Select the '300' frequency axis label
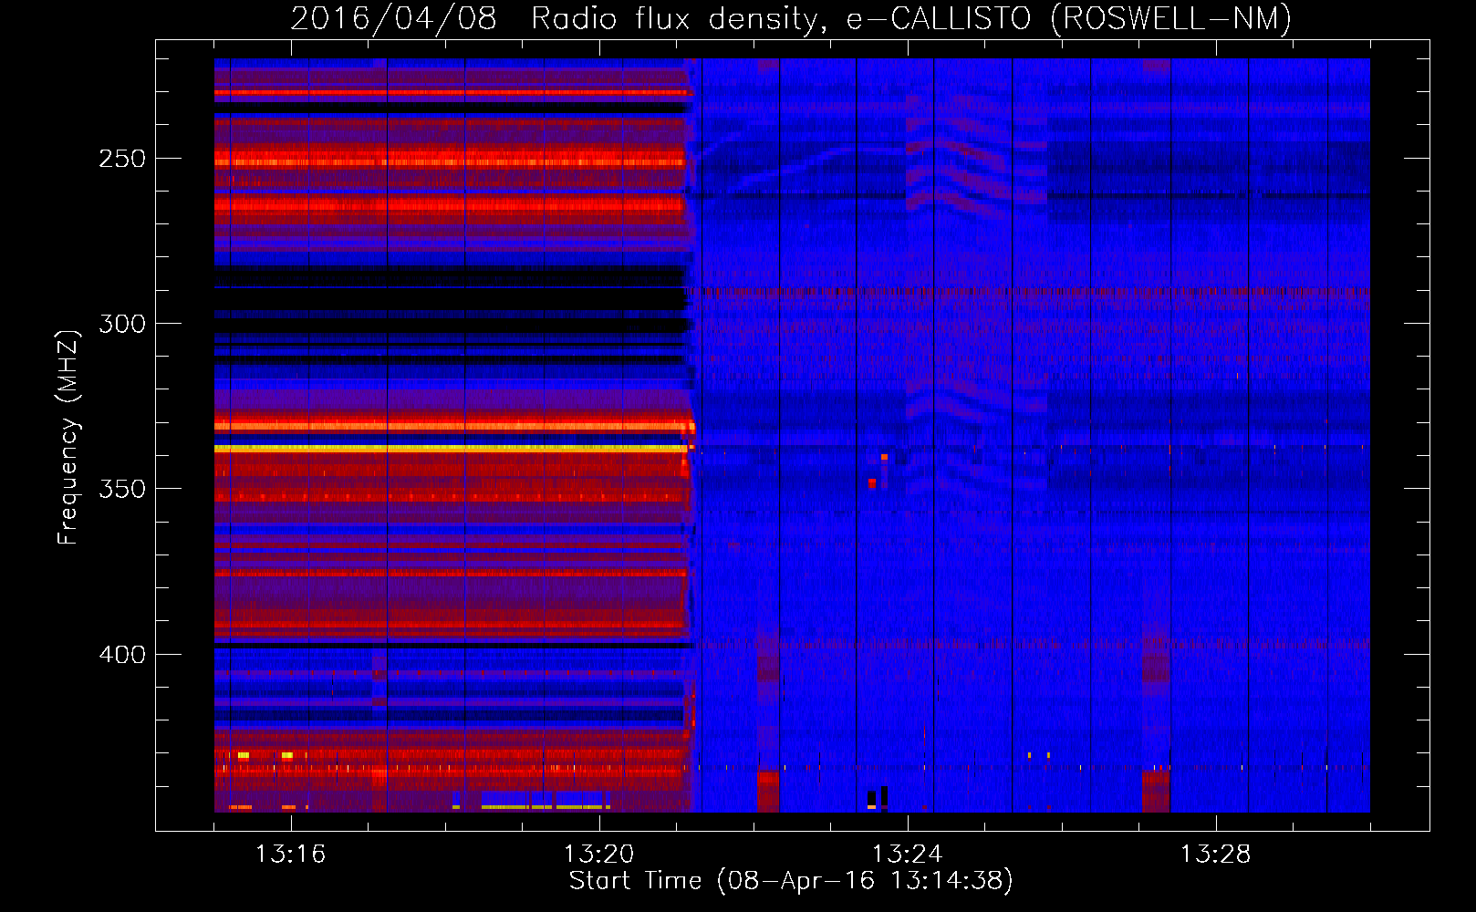Screen dimensions: 1476x912 (122, 324)
